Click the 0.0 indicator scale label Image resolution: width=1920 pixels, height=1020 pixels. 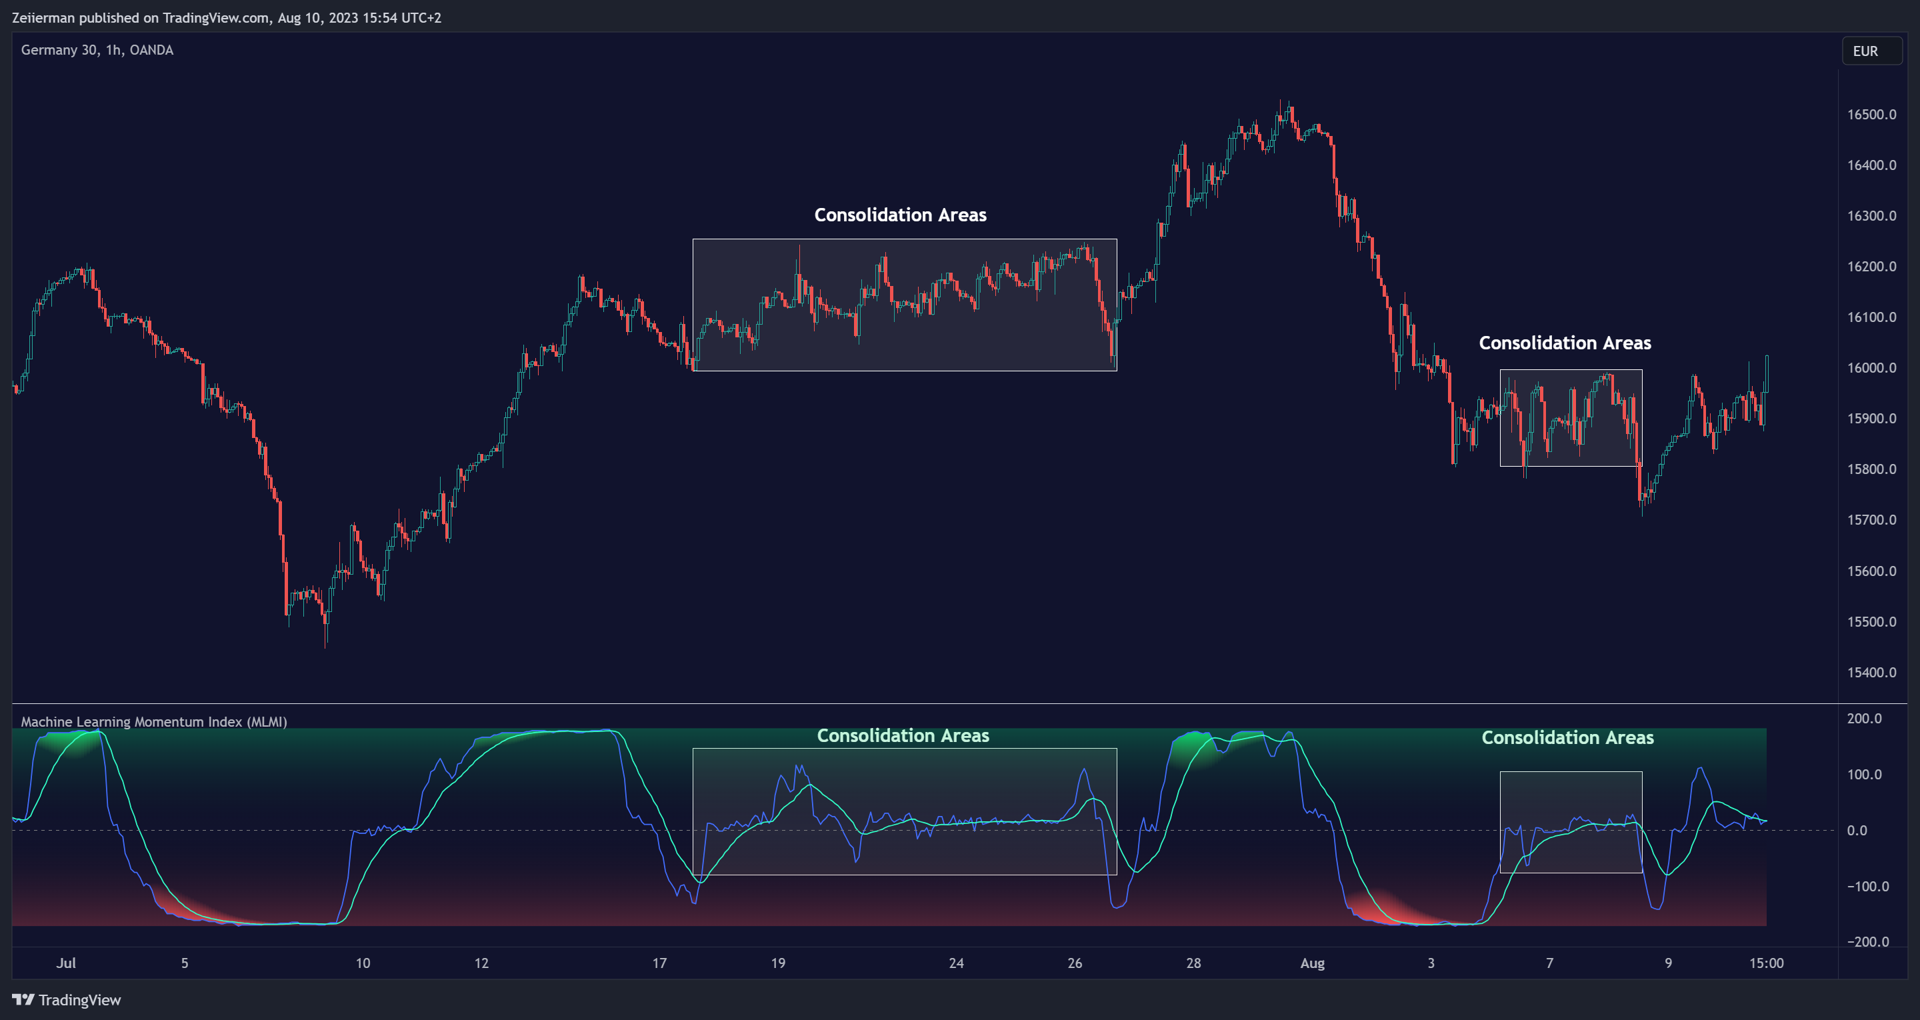point(1857,831)
